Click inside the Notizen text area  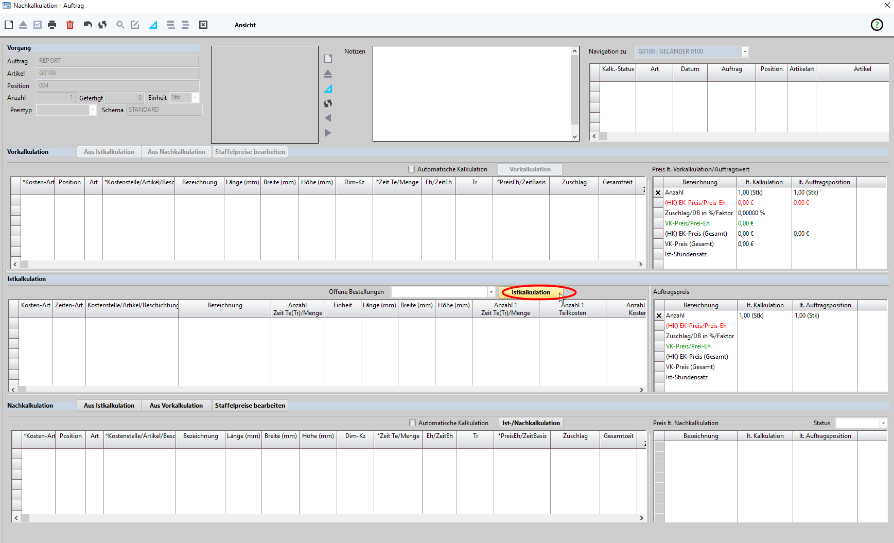point(471,94)
